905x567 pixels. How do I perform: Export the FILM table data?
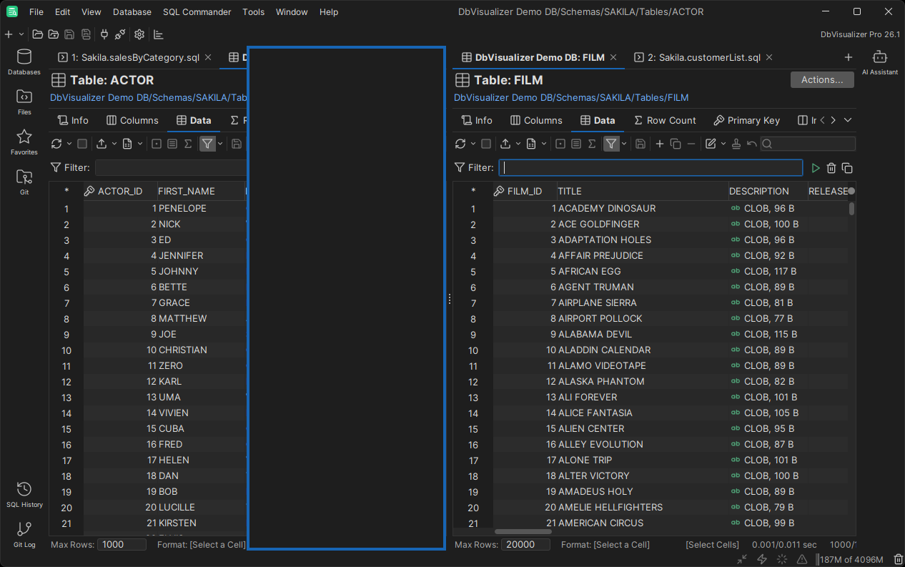coord(505,144)
